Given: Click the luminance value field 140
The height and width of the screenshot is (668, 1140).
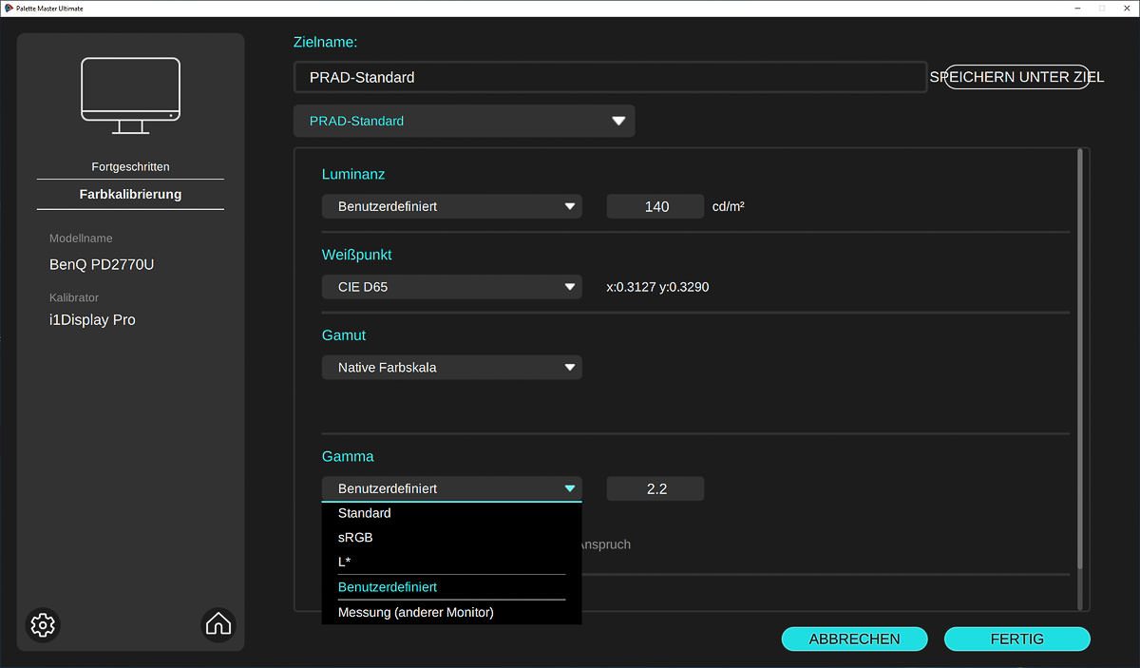Looking at the screenshot, I should click(x=655, y=206).
